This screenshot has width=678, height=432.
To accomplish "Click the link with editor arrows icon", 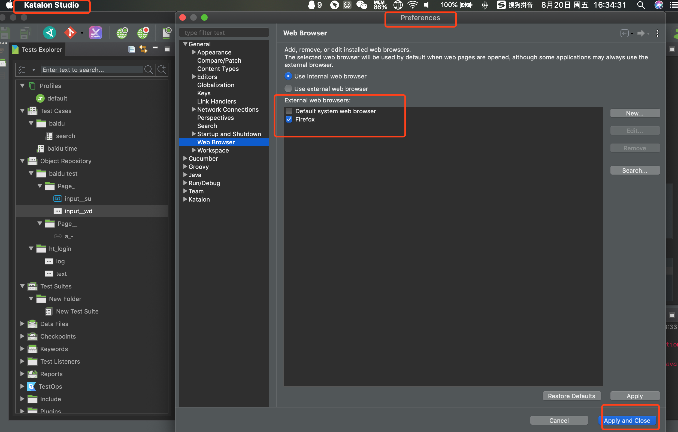I will (143, 49).
